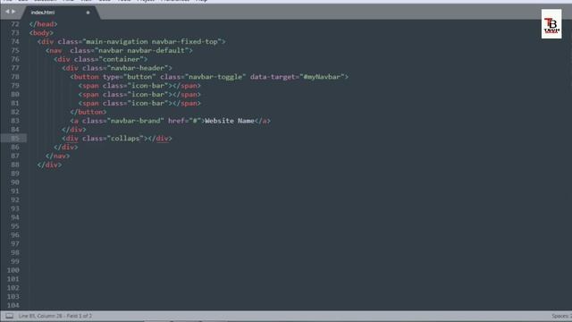The image size is (572, 322).
Task: Click the closing div tag on line 86
Action: [x=65, y=147]
